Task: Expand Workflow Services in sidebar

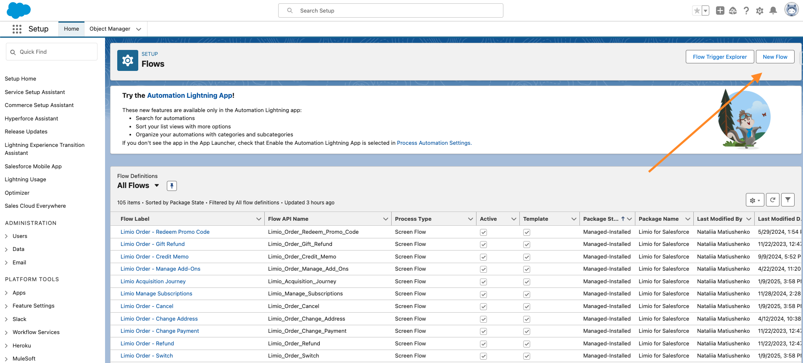Action: click(x=6, y=332)
